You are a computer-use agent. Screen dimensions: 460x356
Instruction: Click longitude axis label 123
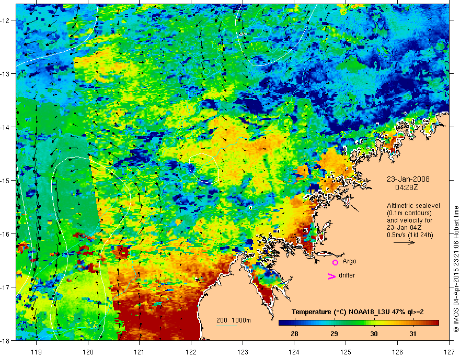tap(243, 352)
